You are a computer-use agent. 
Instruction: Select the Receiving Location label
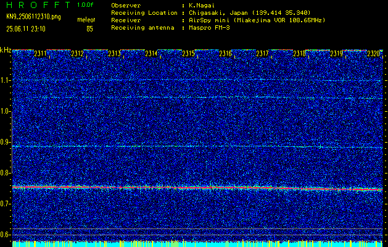[x=144, y=13]
